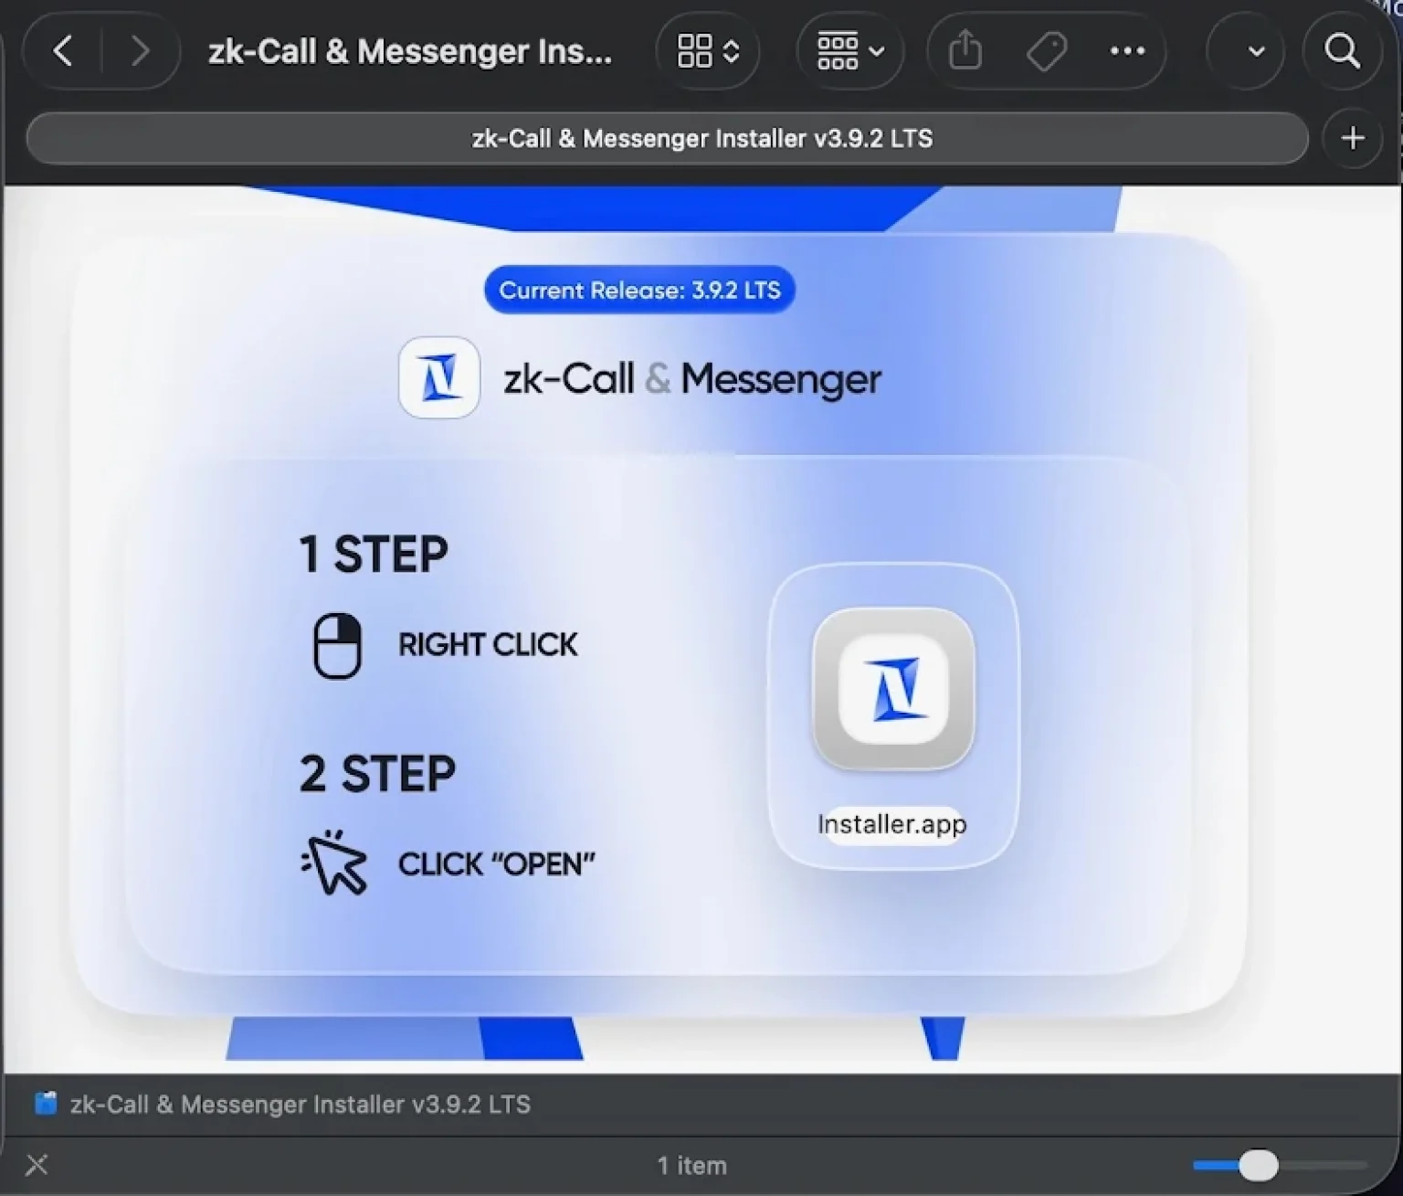This screenshot has width=1403, height=1196.
Task: Click the X icon in status bar
Action: tap(37, 1165)
